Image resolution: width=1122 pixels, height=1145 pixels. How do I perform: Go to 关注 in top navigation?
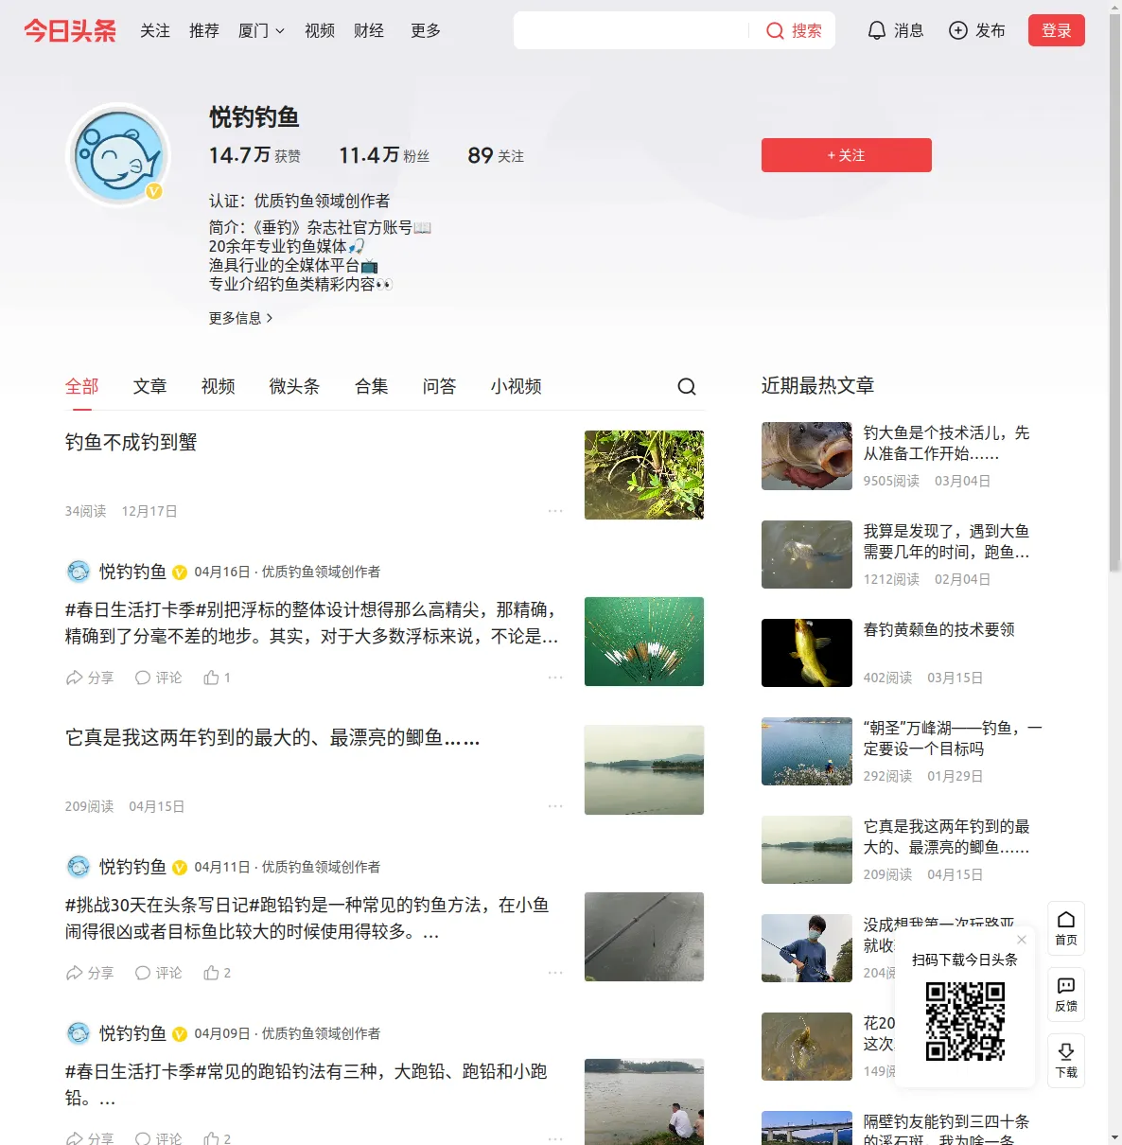pos(155,30)
